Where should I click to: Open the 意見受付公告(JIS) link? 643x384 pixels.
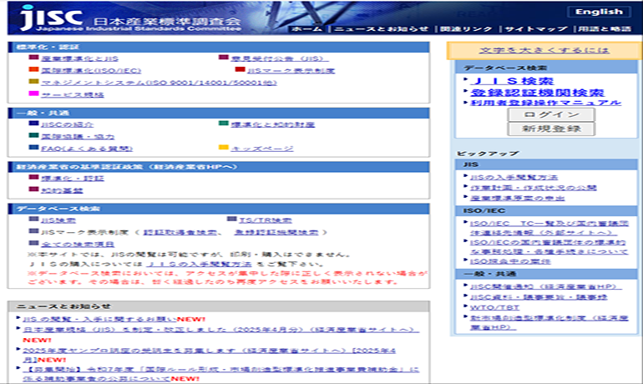click(280, 58)
